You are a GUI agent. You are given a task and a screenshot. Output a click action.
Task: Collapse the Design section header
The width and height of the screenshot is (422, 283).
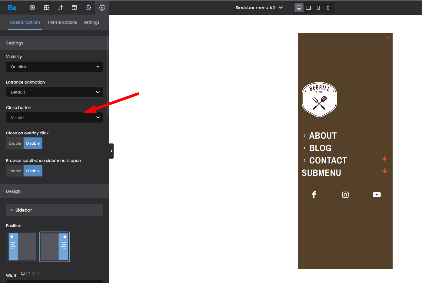[x=55, y=191]
